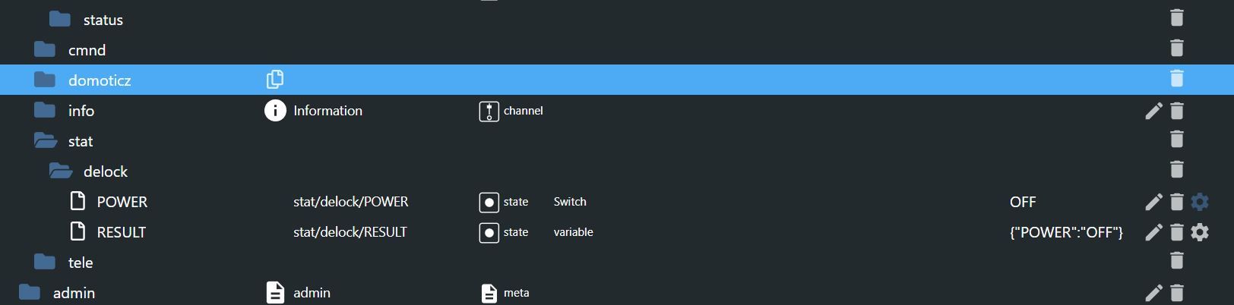Select the POWER state row

click(x=122, y=202)
